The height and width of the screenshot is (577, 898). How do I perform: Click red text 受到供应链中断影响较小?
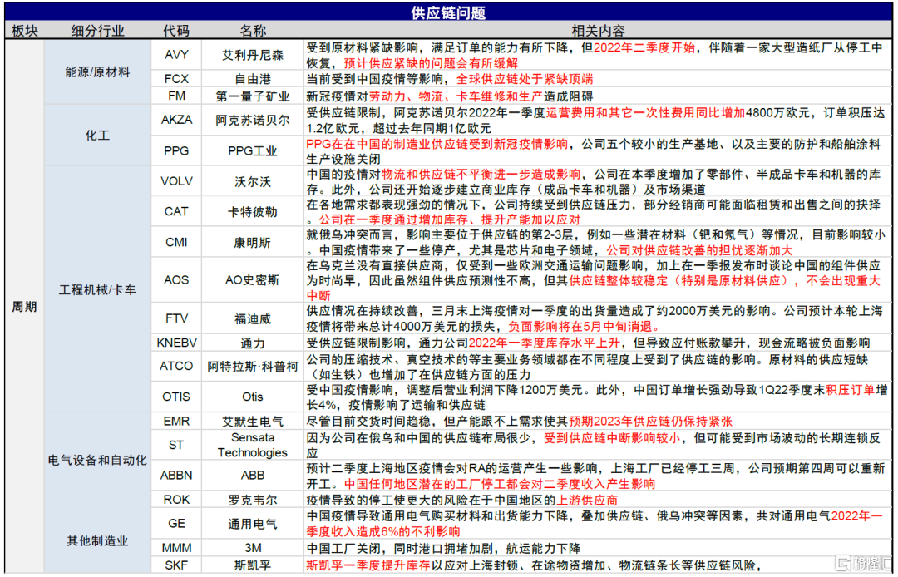coord(612,438)
